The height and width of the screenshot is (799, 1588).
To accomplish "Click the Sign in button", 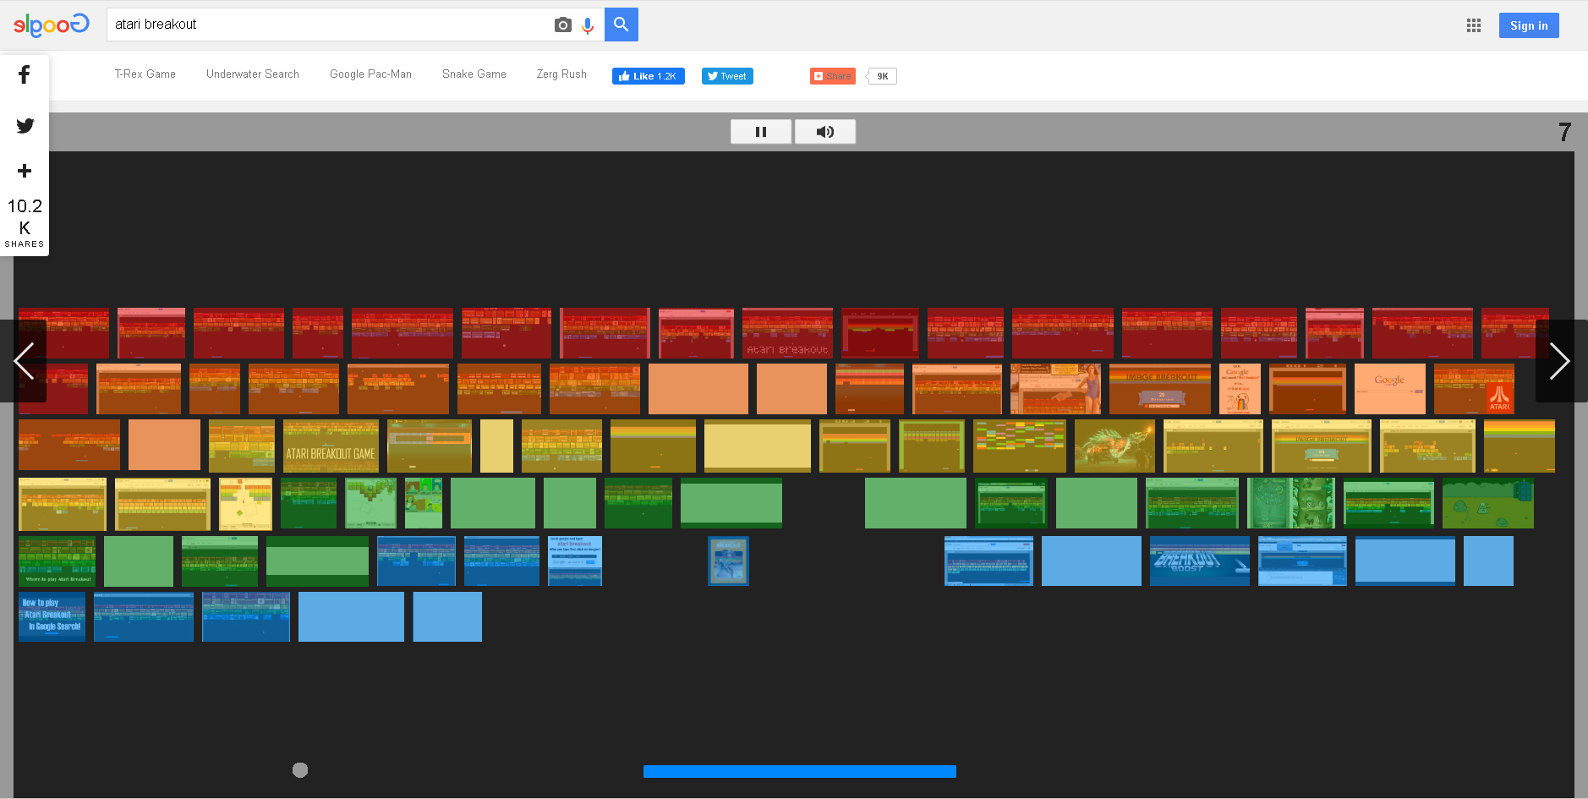I will click(1529, 25).
